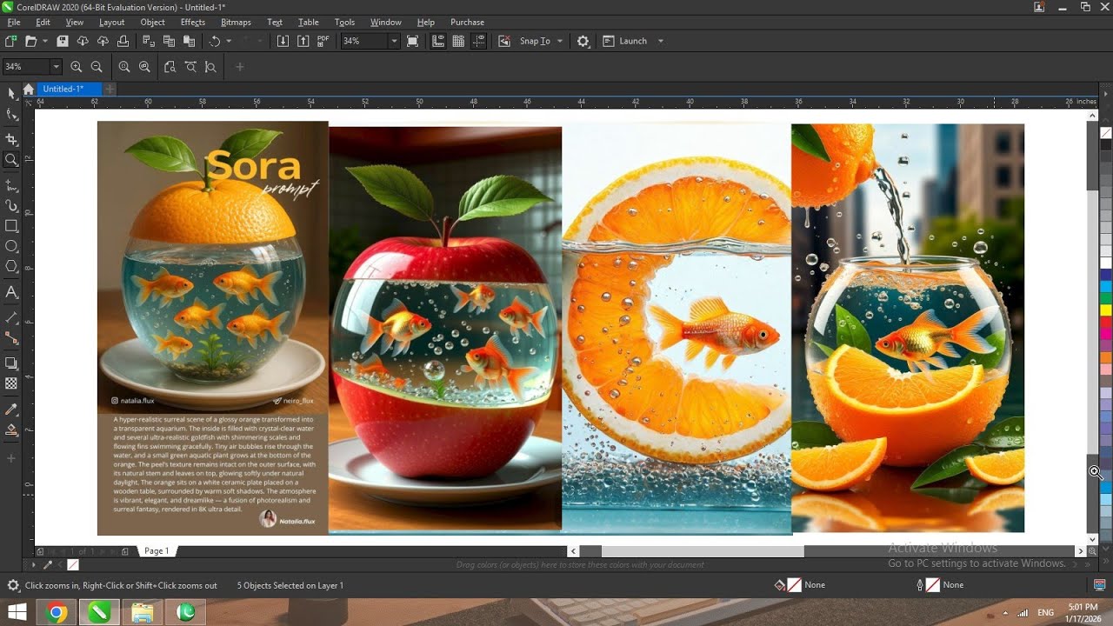Click the outline color None swatch in status bar
The width and height of the screenshot is (1113, 626).
click(932, 585)
